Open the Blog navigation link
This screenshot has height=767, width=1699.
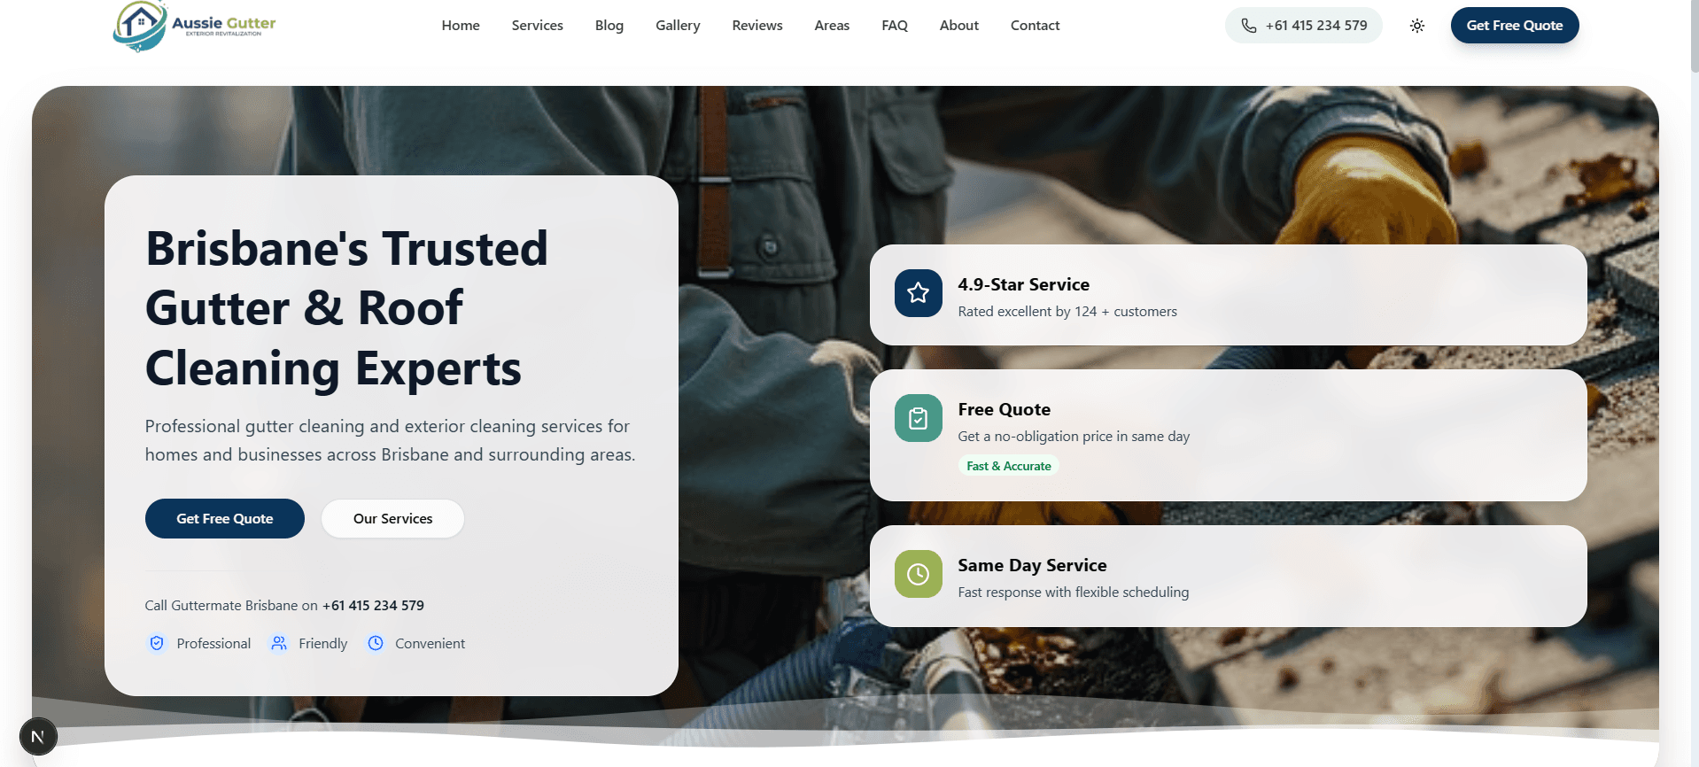[x=609, y=26]
